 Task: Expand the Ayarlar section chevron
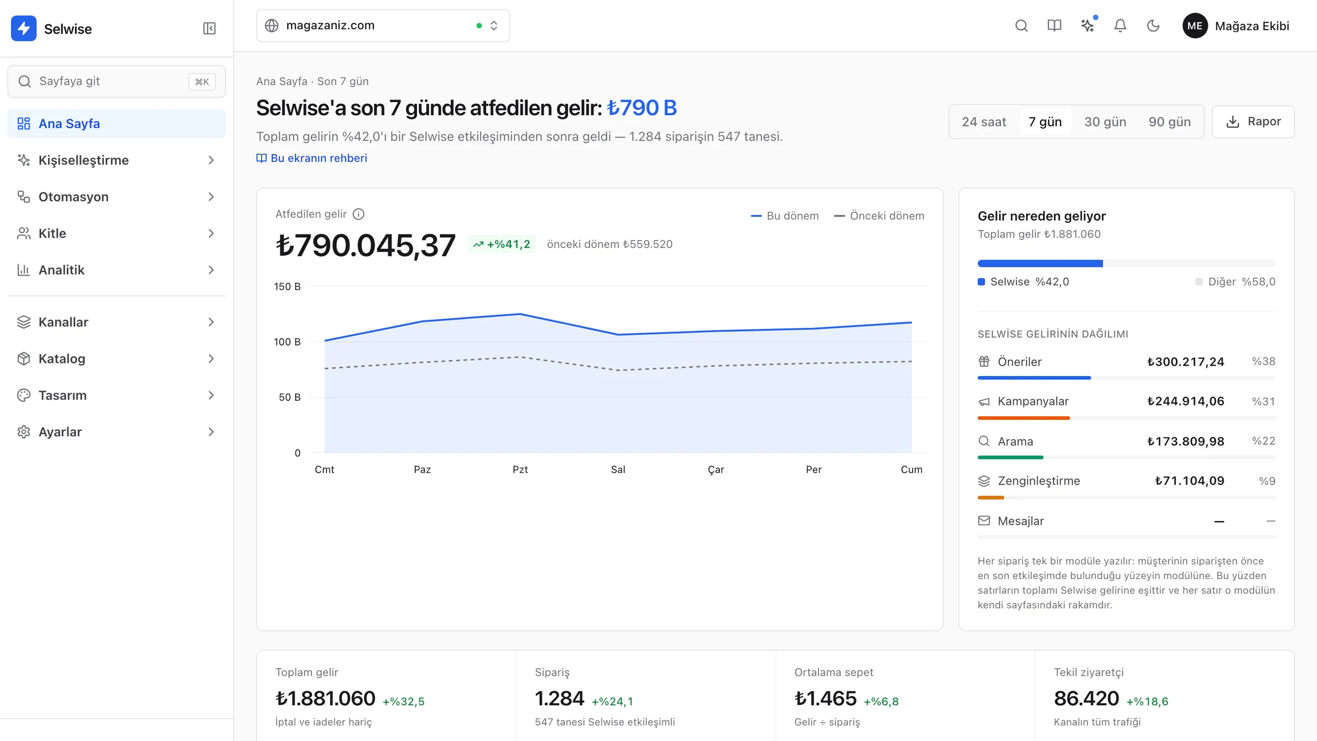pyautogui.click(x=211, y=432)
